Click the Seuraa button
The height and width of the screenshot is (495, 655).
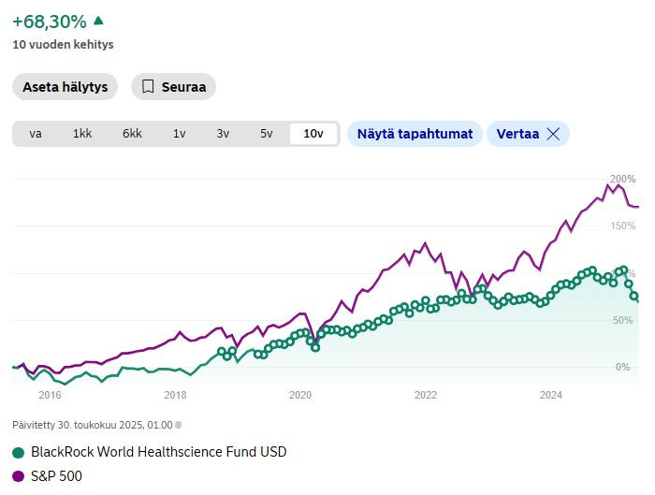[x=173, y=87]
